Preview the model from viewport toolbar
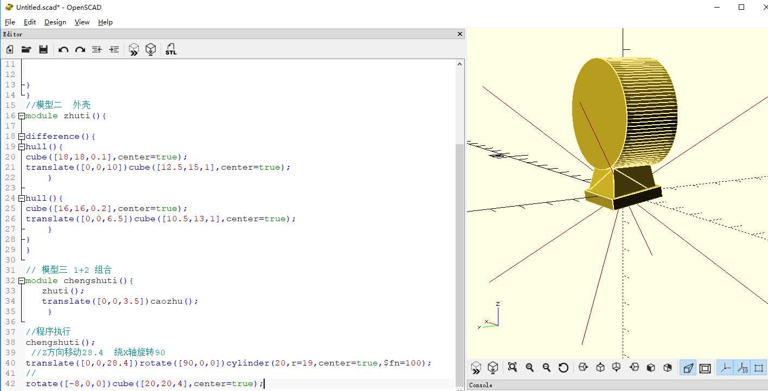 pos(476,368)
